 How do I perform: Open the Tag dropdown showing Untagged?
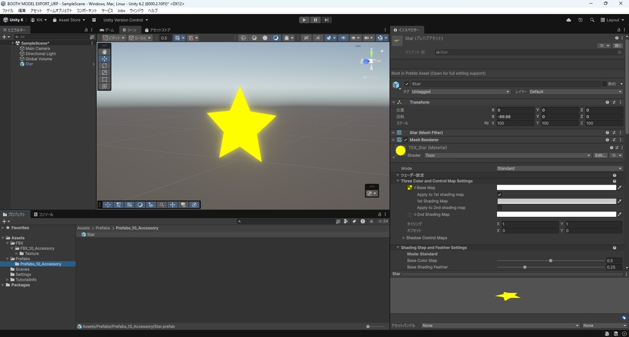[460, 92]
